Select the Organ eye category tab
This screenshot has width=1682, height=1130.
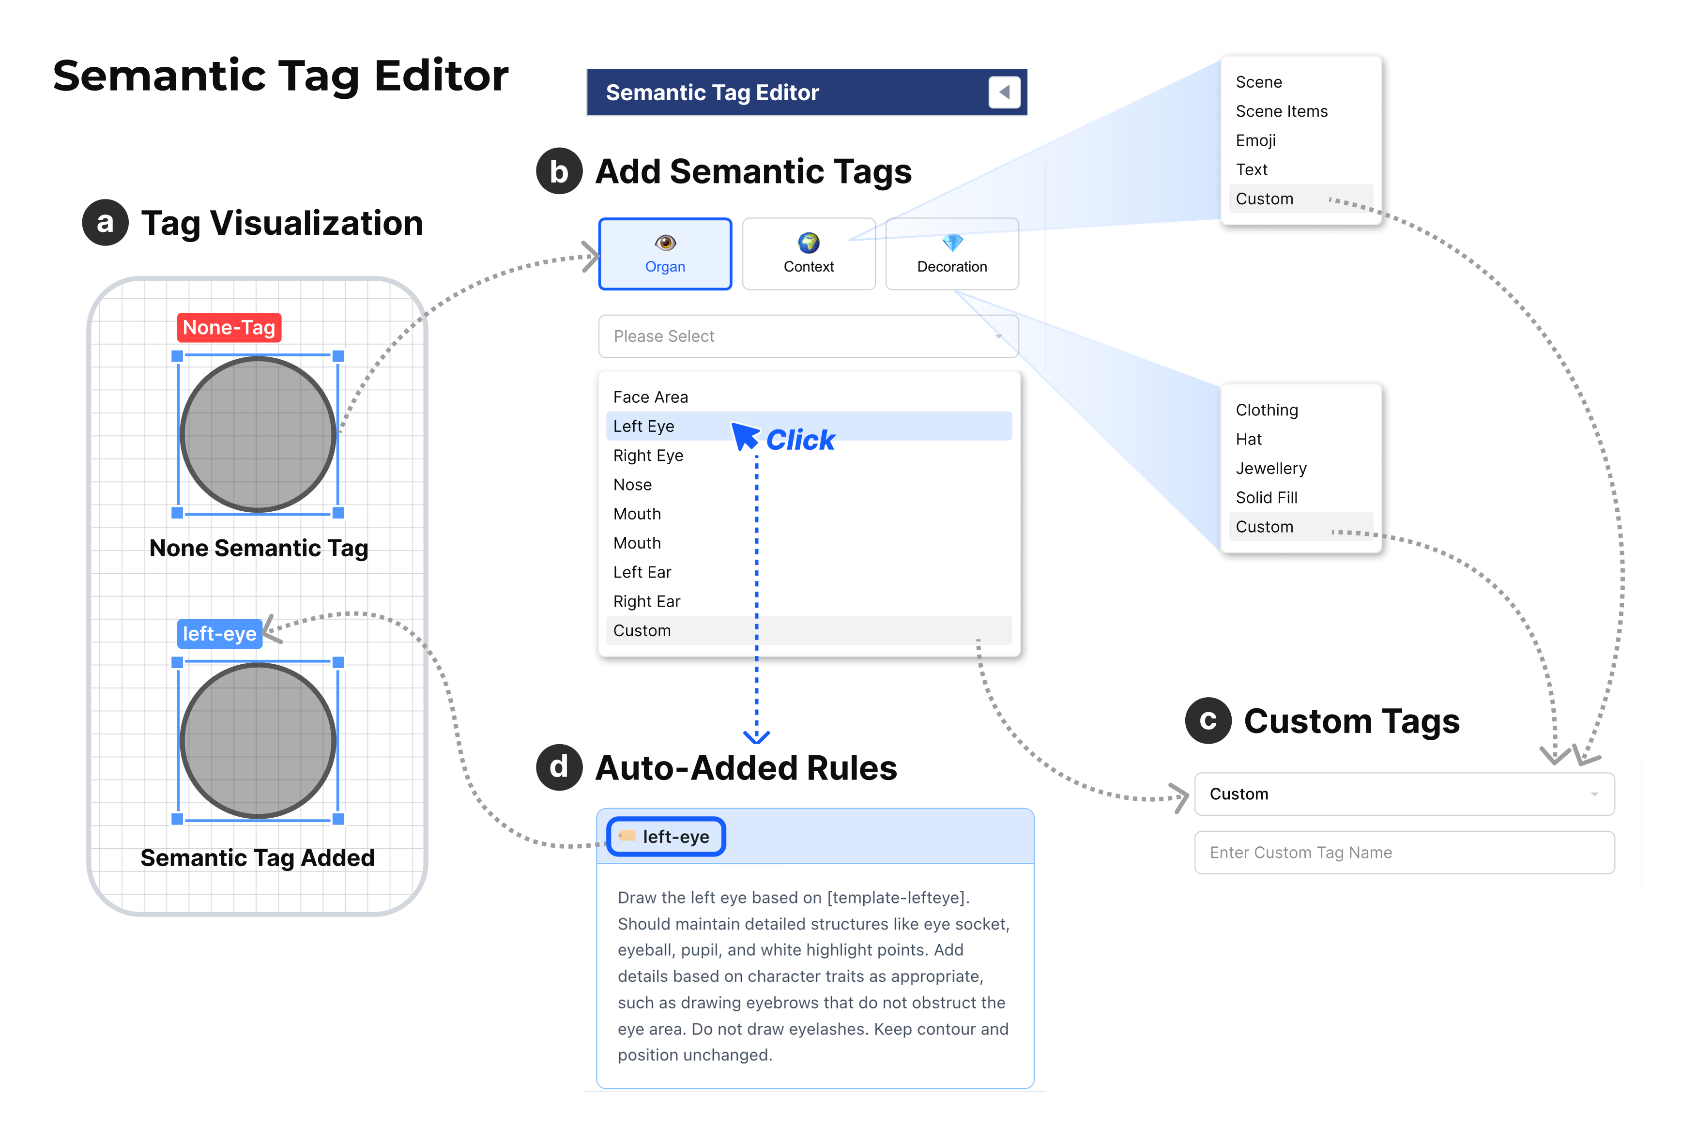pos(664,254)
